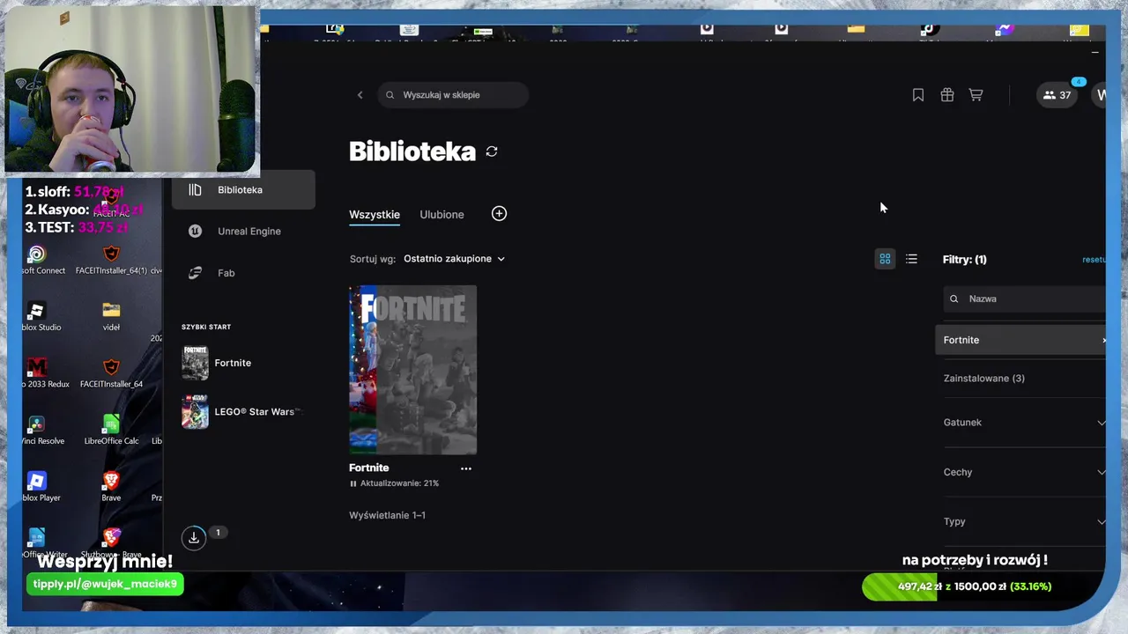This screenshot has width=1128, height=634.
Task: Open Fortnite game cover thumbnail
Action: 412,370
